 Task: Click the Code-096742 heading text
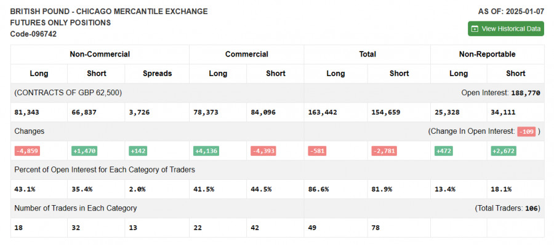[33, 34]
